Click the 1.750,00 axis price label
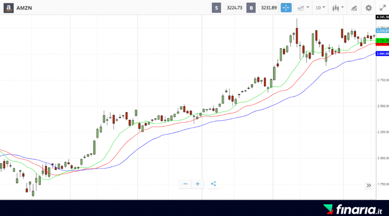Image resolution: width=389 pixels, height=216 pixels. [x=383, y=184]
